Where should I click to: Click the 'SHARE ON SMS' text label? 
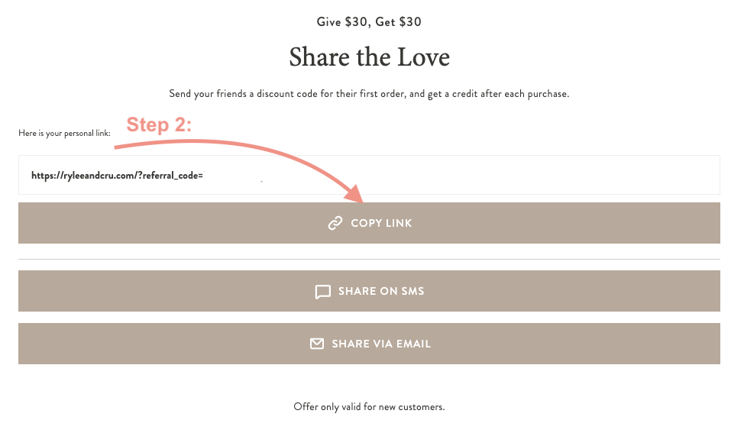tap(381, 291)
